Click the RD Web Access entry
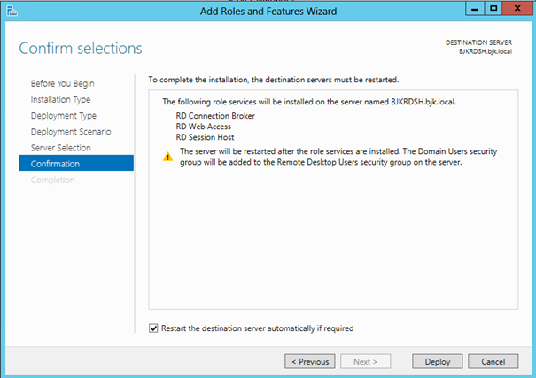This screenshot has height=378, width=536. (x=204, y=127)
